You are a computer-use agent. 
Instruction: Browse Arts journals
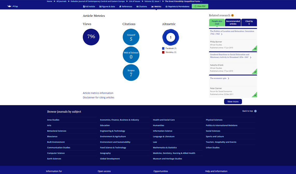[x=49, y=125]
